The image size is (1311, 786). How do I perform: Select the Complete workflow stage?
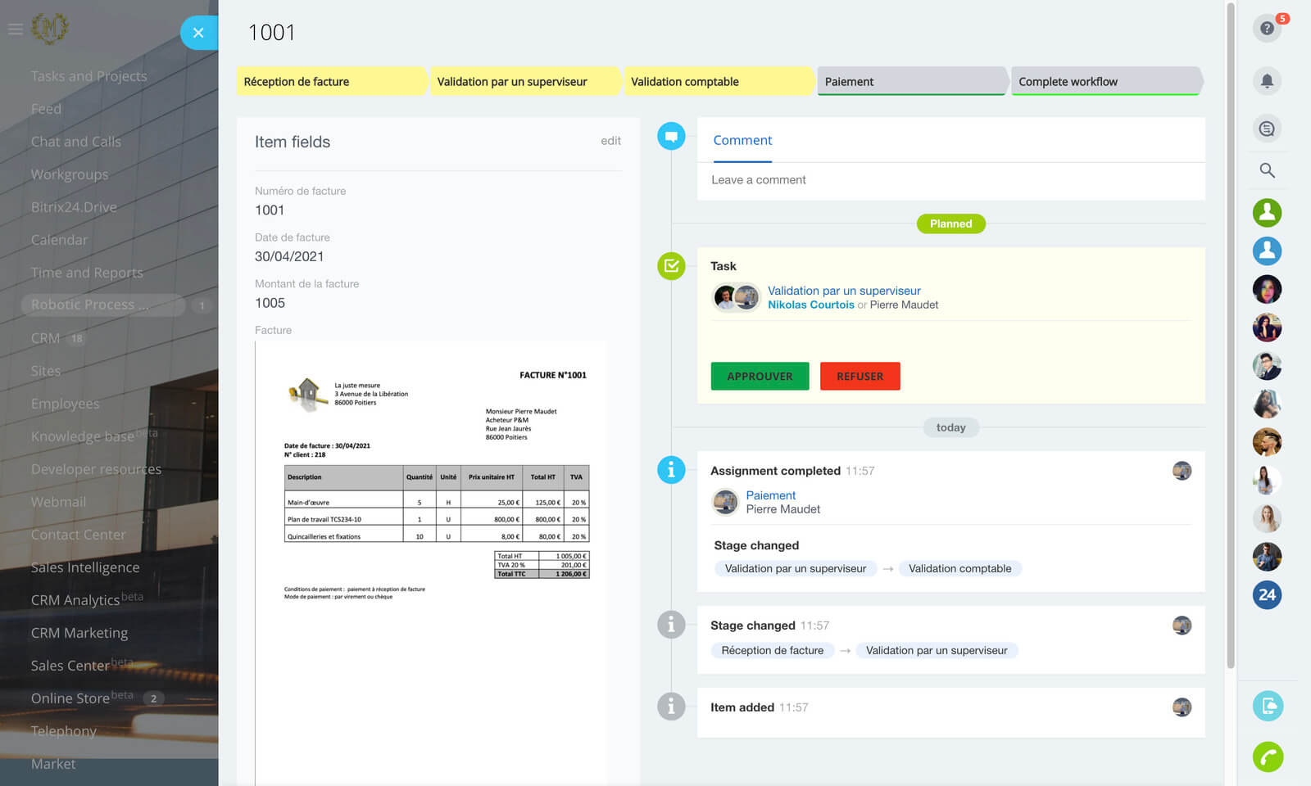(1105, 82)
